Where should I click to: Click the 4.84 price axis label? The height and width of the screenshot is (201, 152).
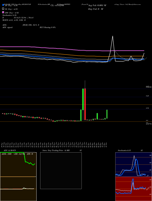point(147,108)
